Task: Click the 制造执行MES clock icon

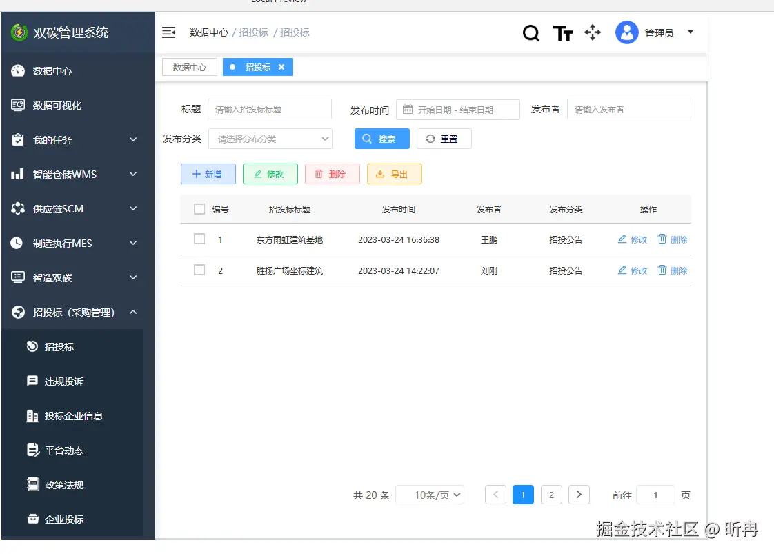Action: 17,243
